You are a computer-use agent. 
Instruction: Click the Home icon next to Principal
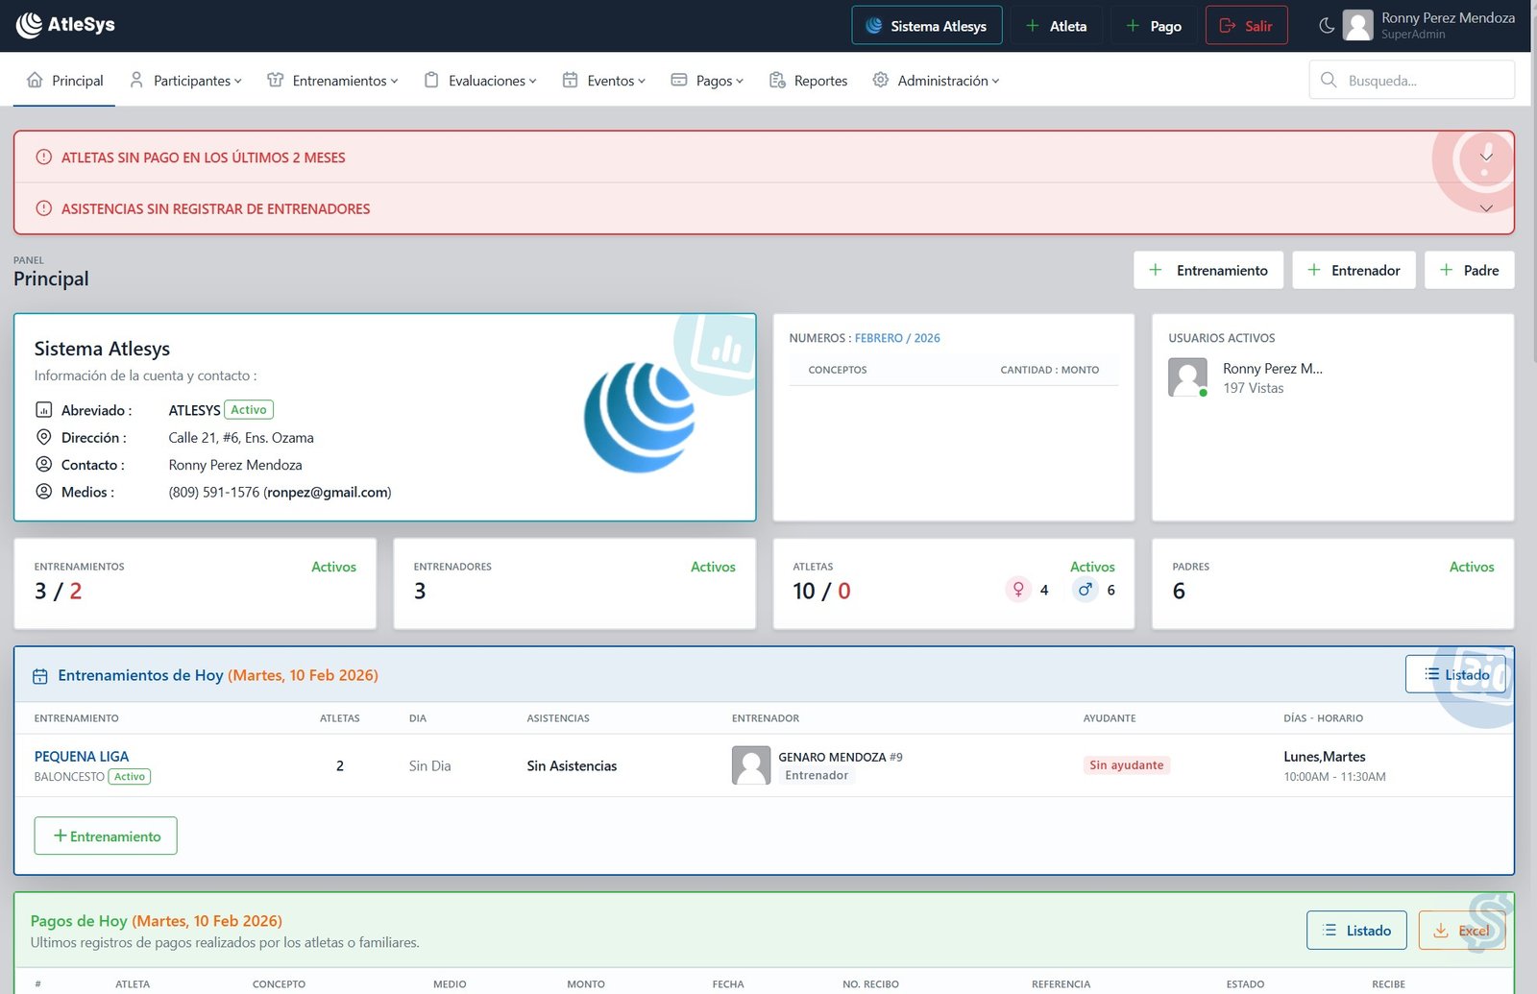click(35, 81)
